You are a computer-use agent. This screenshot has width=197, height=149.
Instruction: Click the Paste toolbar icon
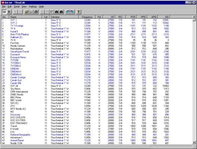tap(51, 12)
